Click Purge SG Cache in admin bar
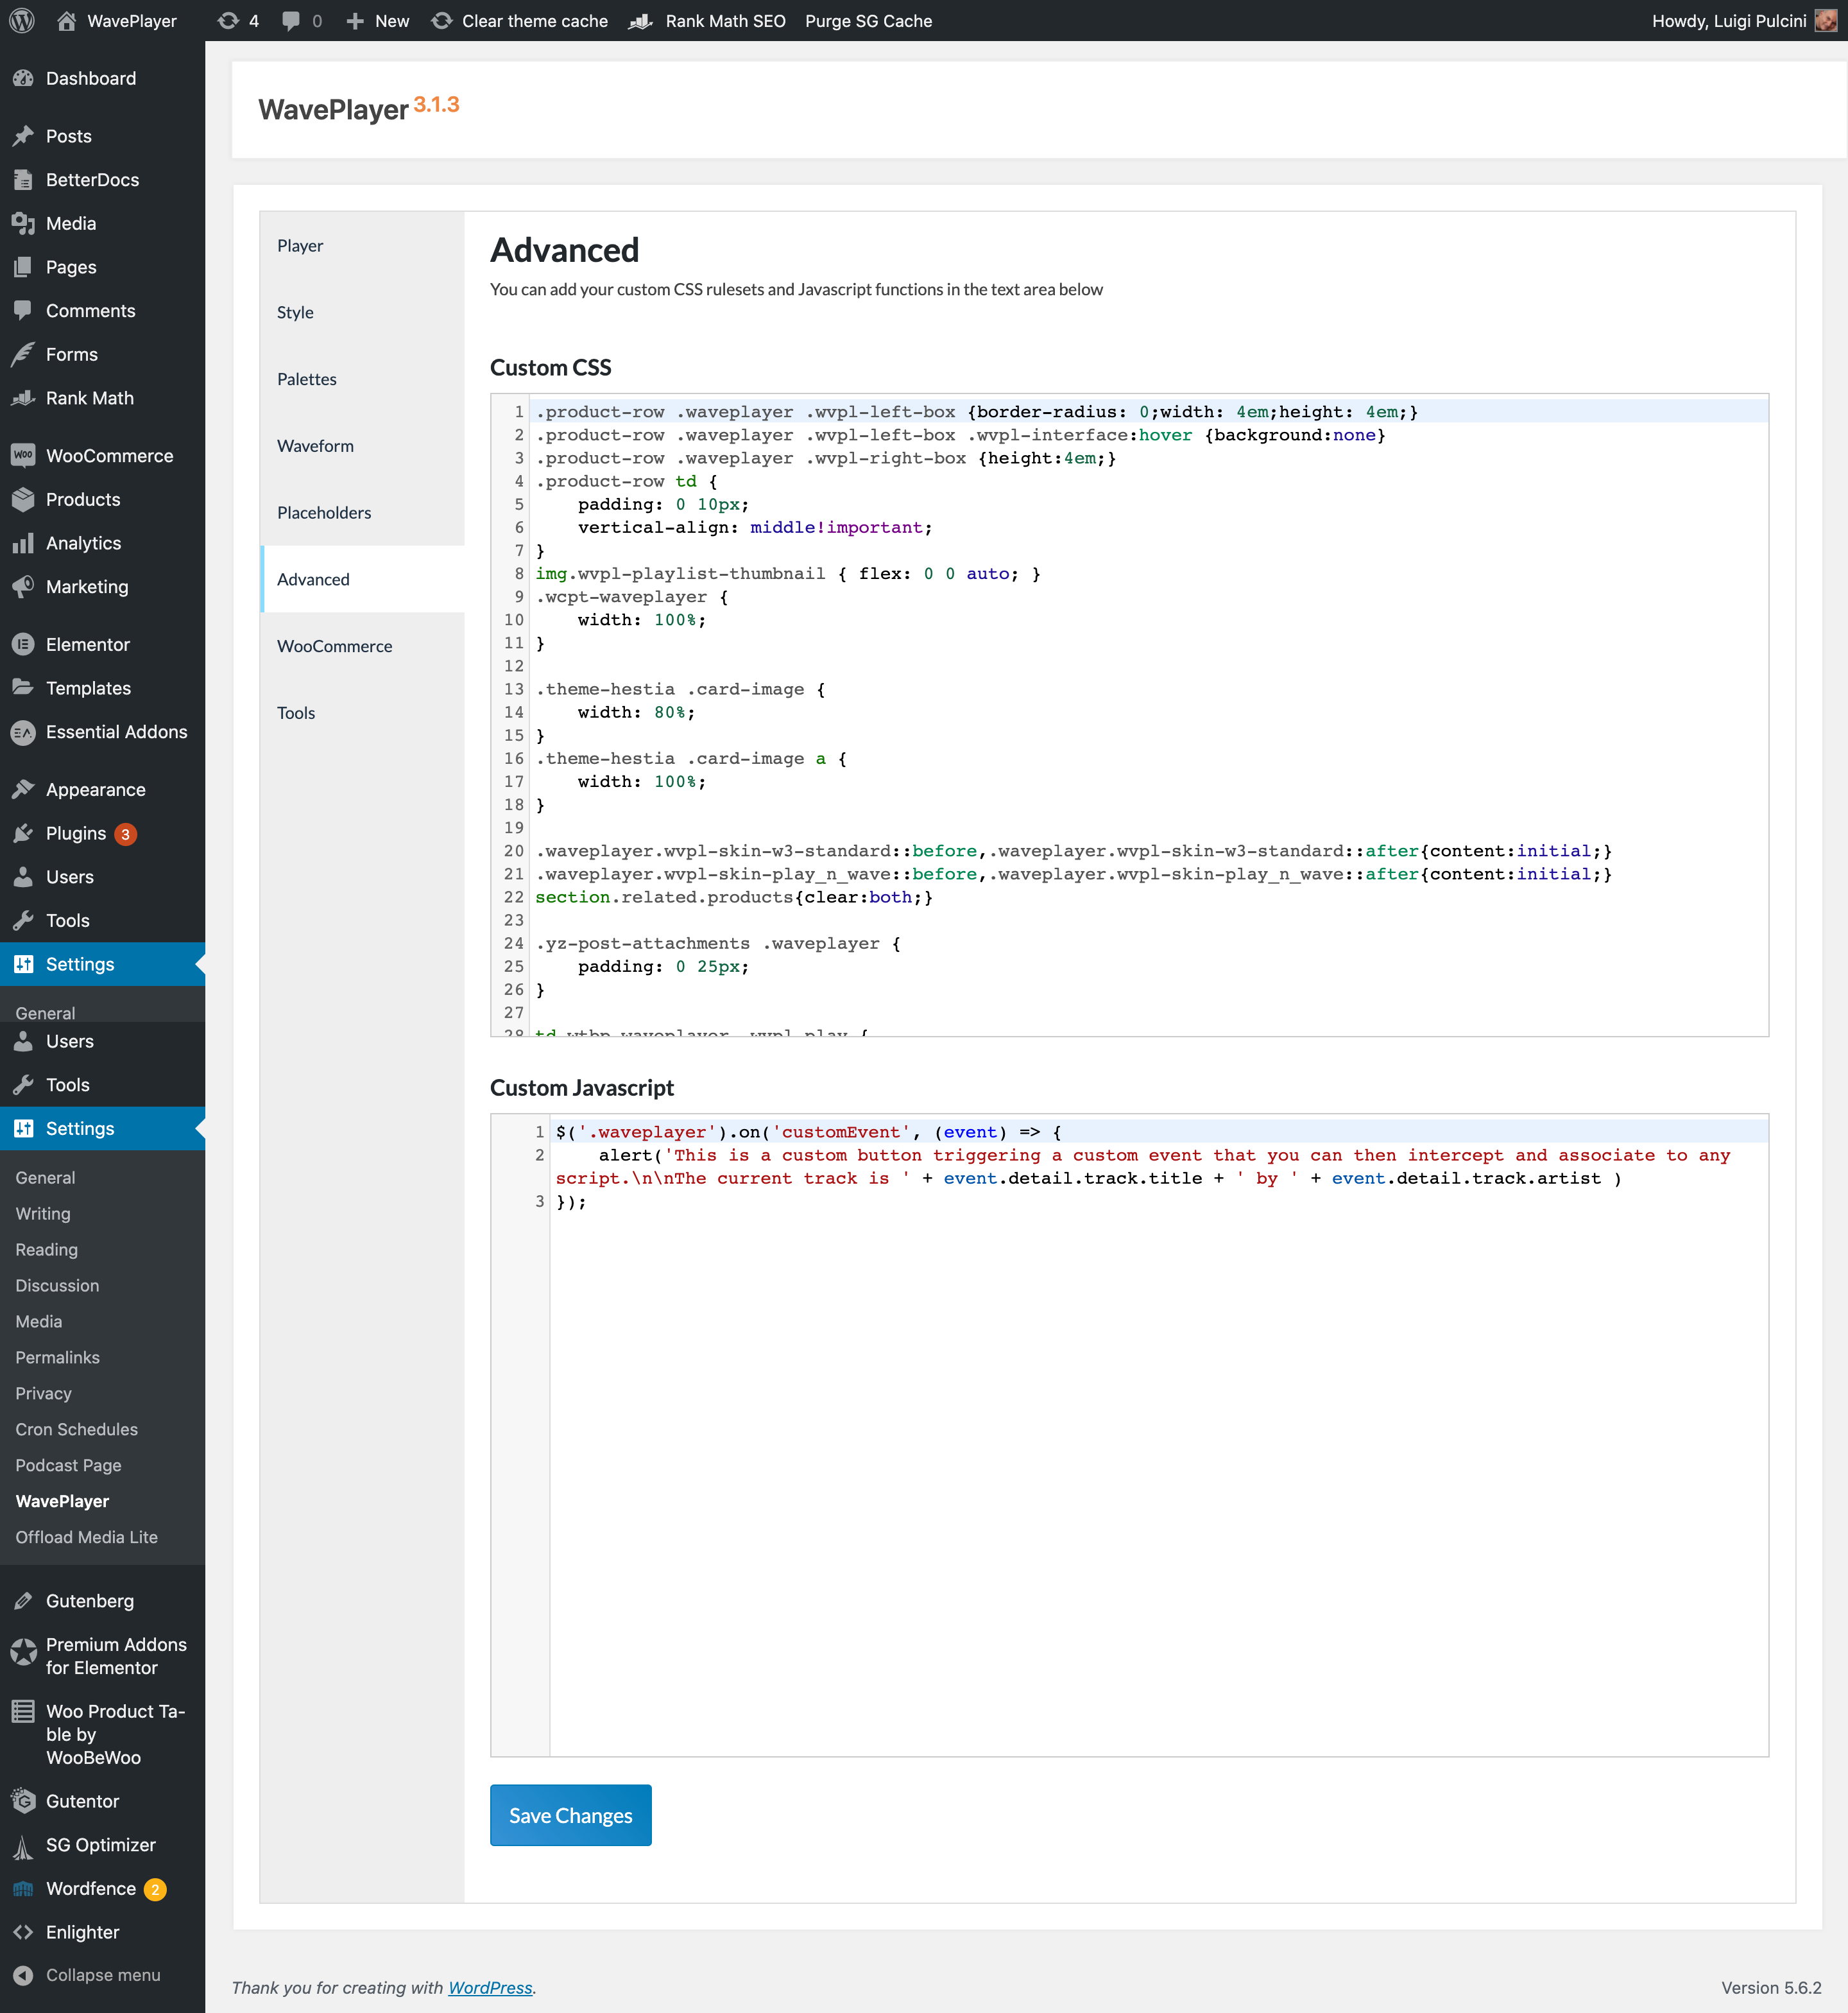Image resolution: width=1848 pixels, height=2013 pixels. tap(868, 21)
